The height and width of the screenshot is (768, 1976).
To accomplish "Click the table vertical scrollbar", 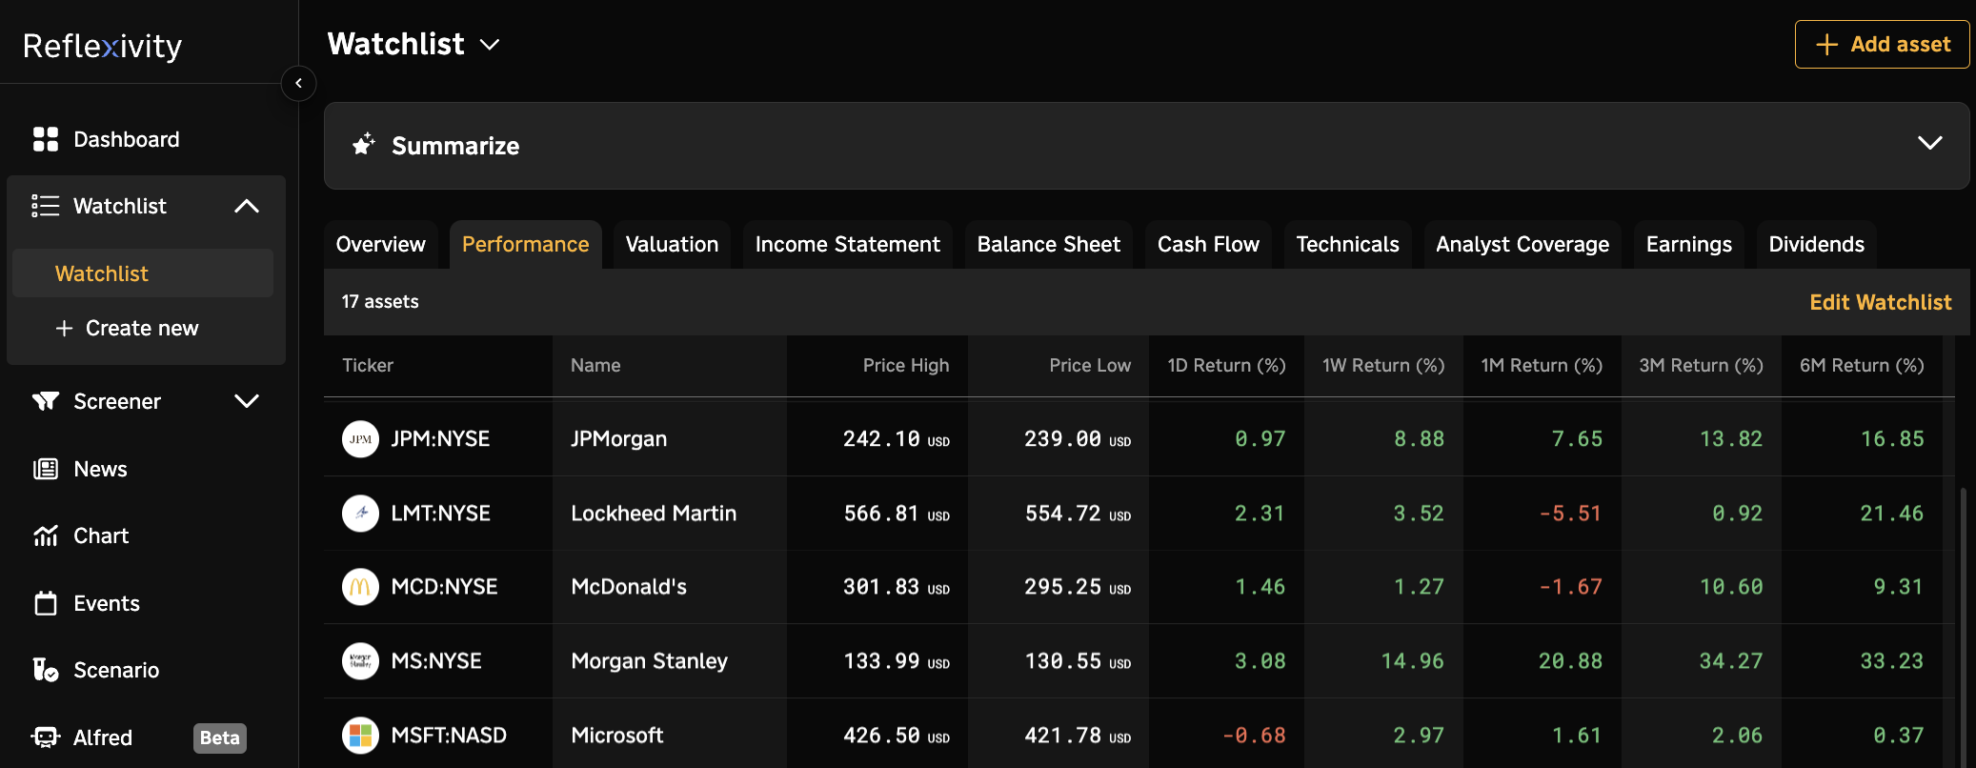I will click(x=1963, y=627).
